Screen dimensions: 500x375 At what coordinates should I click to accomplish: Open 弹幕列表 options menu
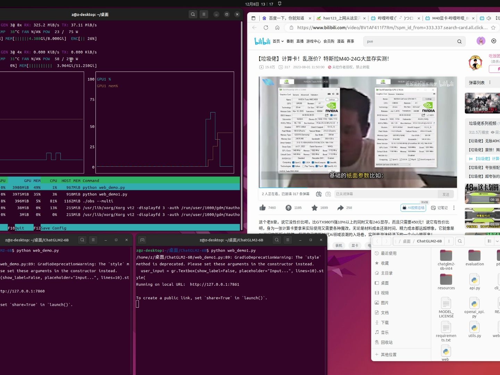tap(490, 83)
